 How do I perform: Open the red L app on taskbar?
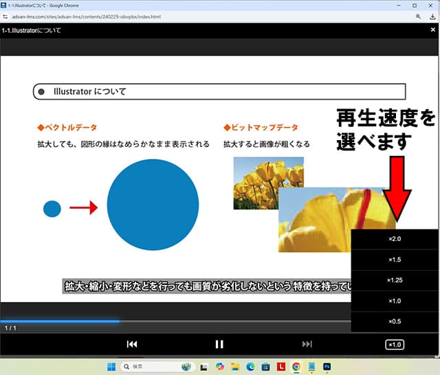point(281,367)
